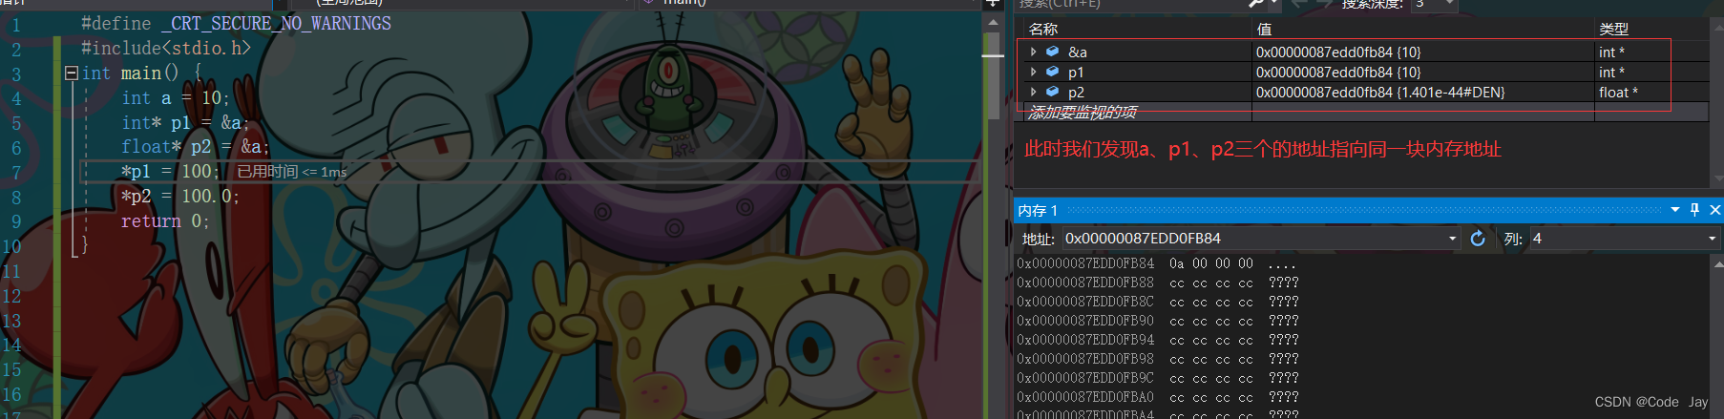The height and width of the screenshot is (419, 1724).
Task: Click the p1 variable cube icon
Action: 1052,72
